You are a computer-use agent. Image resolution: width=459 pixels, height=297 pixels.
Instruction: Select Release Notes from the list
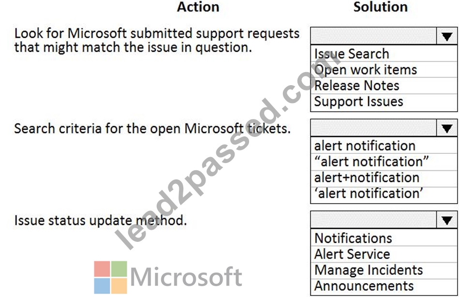click(384, 86)
